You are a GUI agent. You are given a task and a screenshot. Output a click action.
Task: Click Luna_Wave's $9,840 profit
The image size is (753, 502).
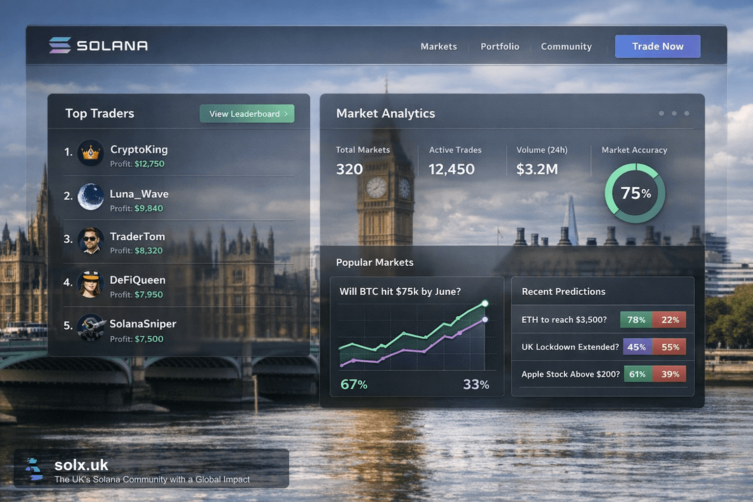(x=149, y=208)
